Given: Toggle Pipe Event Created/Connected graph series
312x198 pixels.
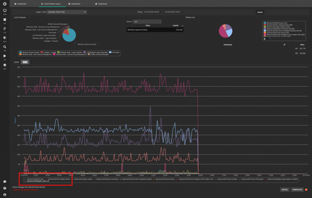Looking at the screenshot, I should [136, 179].
